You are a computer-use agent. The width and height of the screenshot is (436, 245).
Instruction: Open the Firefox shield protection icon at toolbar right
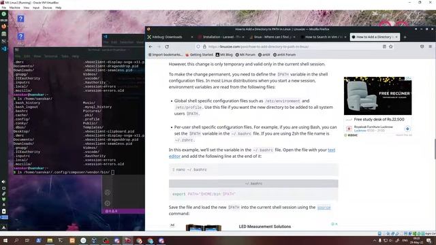tap(422, 47)
